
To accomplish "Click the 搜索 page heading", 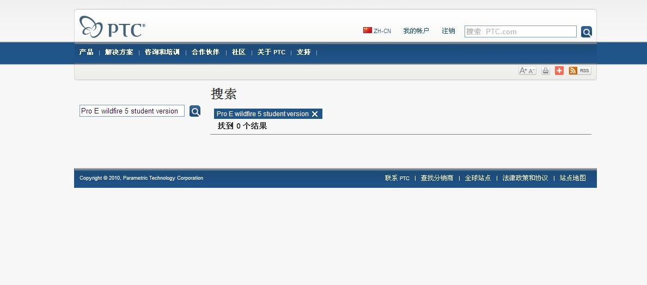I will click(x=224, y=94).
